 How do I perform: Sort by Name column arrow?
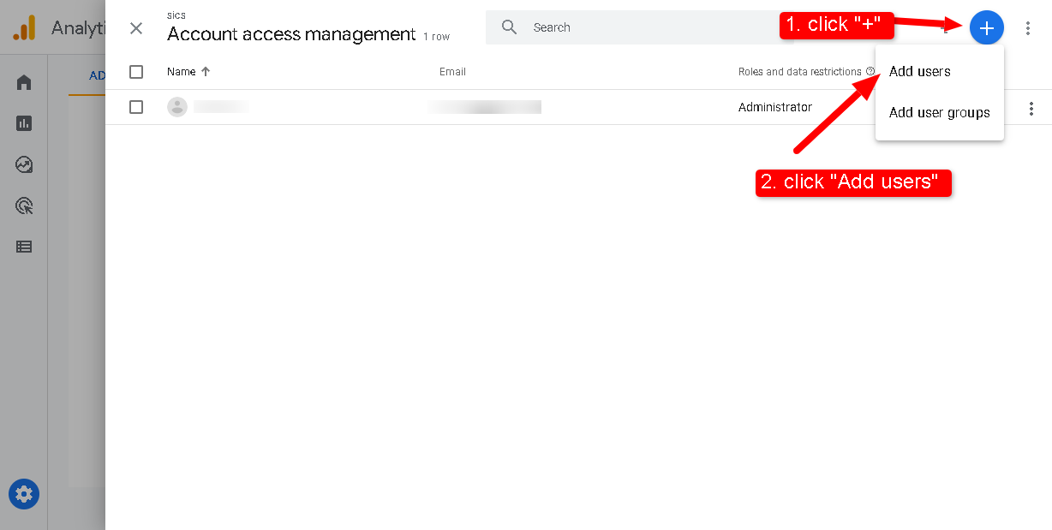(206, 72)
